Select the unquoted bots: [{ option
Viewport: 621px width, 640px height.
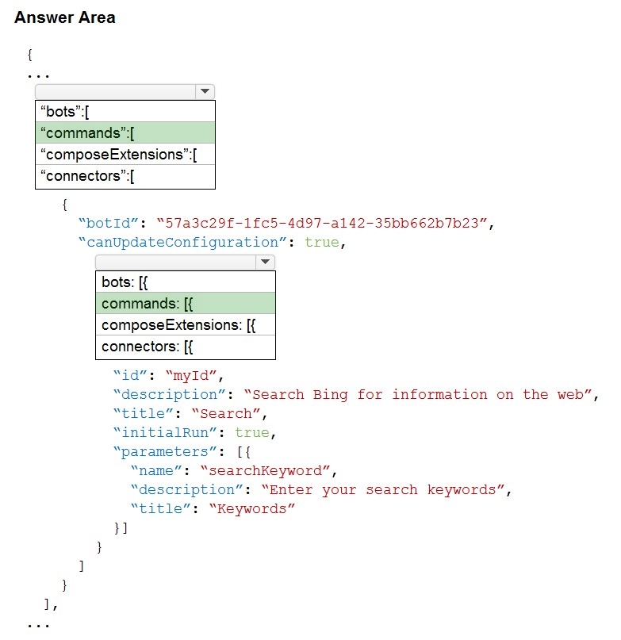point(186,282)
